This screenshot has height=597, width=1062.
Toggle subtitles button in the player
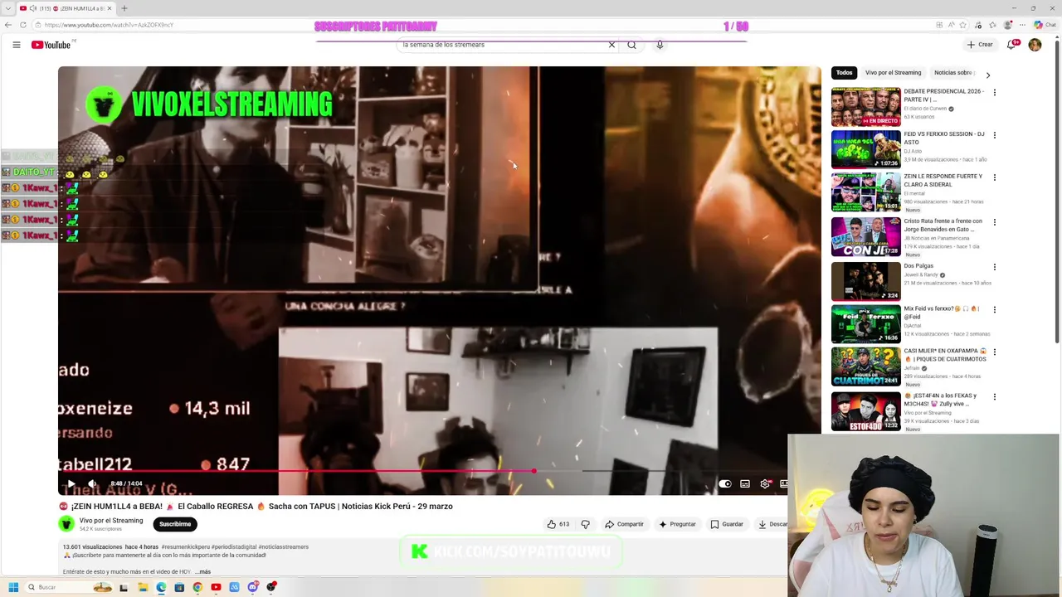pyautogui.click(x=745, y=483)
